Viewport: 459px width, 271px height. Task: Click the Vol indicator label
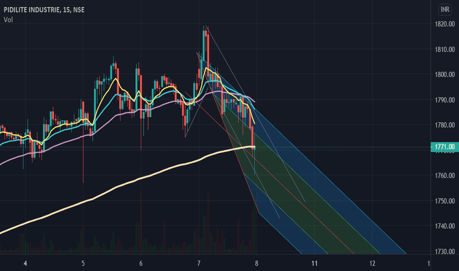8,20
